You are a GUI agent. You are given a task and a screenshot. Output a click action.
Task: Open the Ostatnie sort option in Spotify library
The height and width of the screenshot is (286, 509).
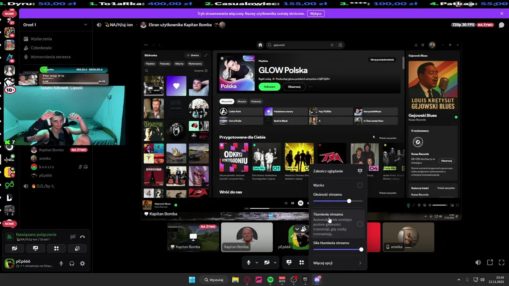pyautogui.click(x=201, y=71)
